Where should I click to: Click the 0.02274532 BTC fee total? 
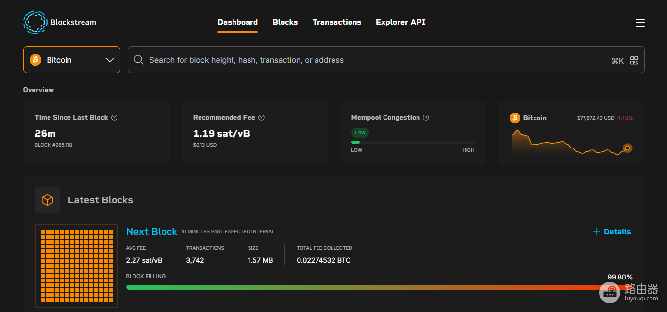coord(324,260)
